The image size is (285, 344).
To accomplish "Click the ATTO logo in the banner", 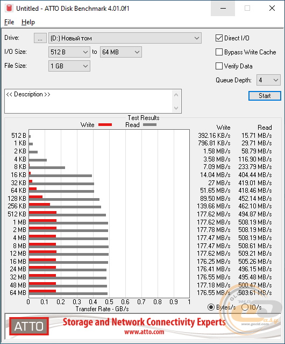I will coord(29,326).
